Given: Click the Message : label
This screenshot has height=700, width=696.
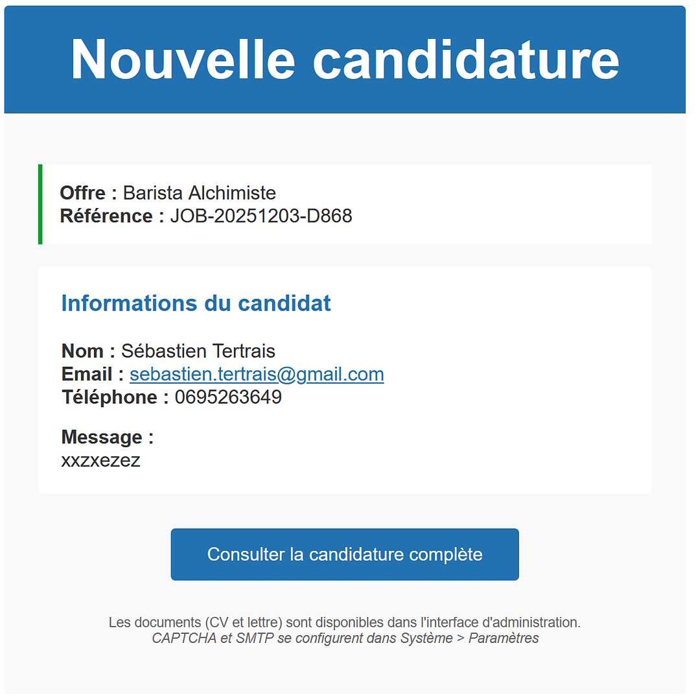Looking at the screenshot, I should (108, 437).
